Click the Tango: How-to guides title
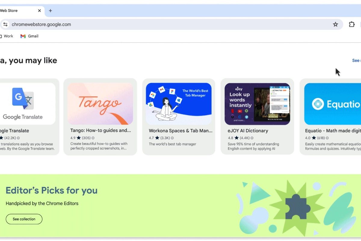 pos(101,131)
